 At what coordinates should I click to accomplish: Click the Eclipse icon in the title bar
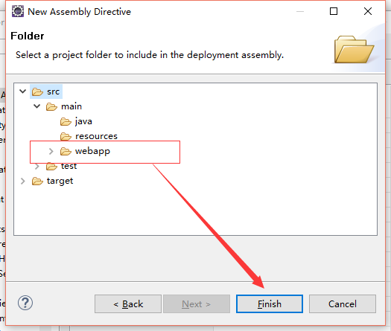click(x=18, y=11)
